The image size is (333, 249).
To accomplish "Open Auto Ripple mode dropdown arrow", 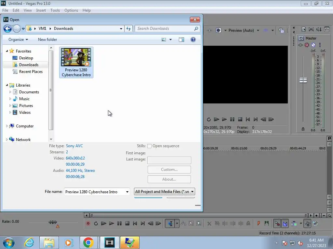I will 301,223.
